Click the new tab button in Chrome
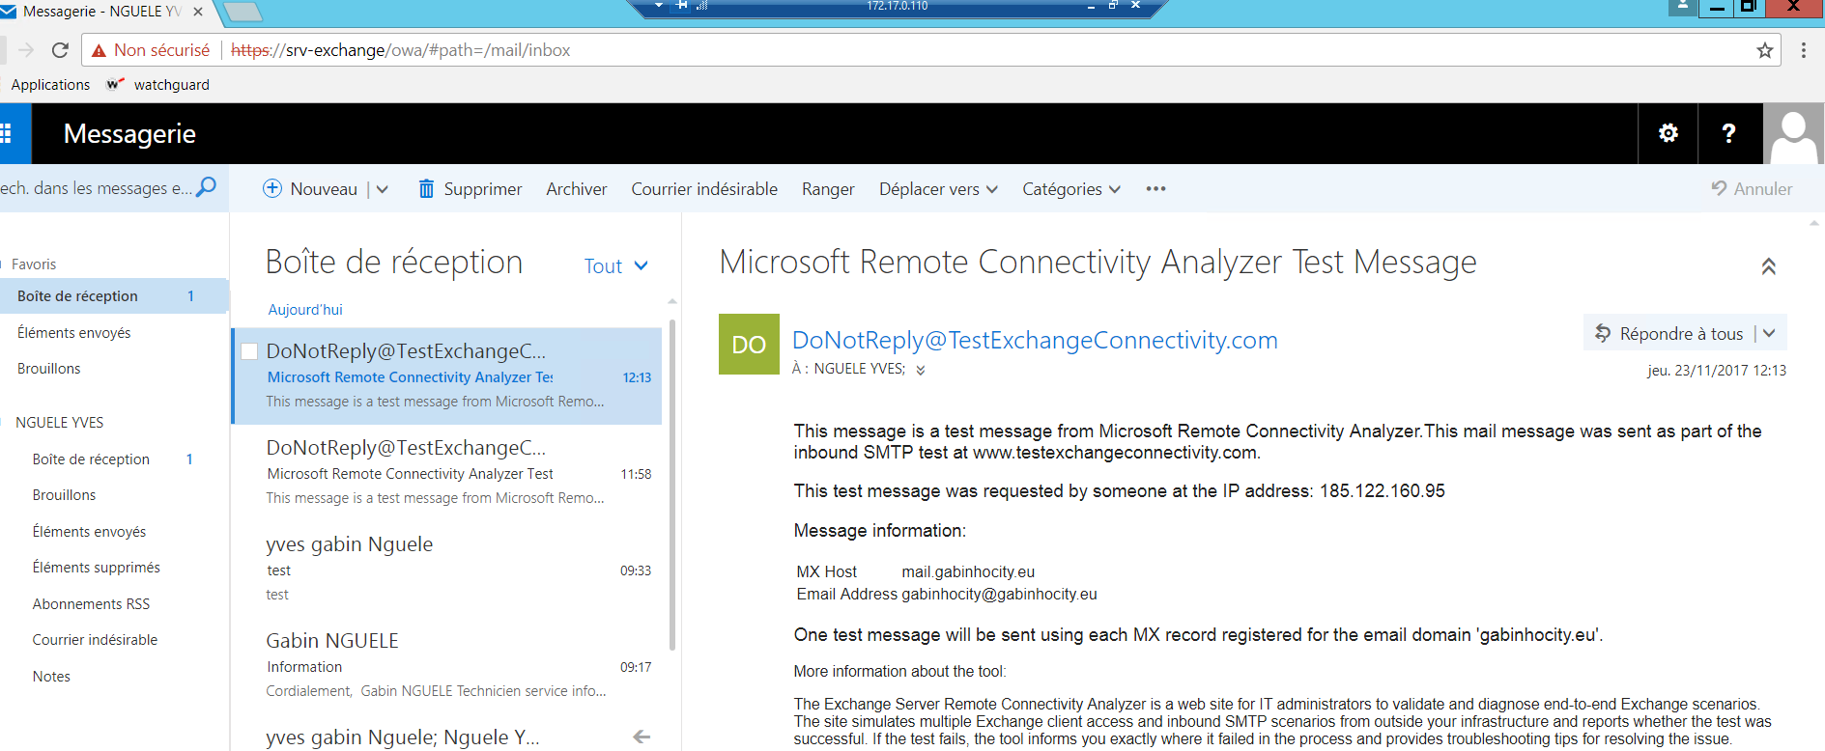Image resolution: width=1825 pixels, height=751 pixels. click(242, 13)
